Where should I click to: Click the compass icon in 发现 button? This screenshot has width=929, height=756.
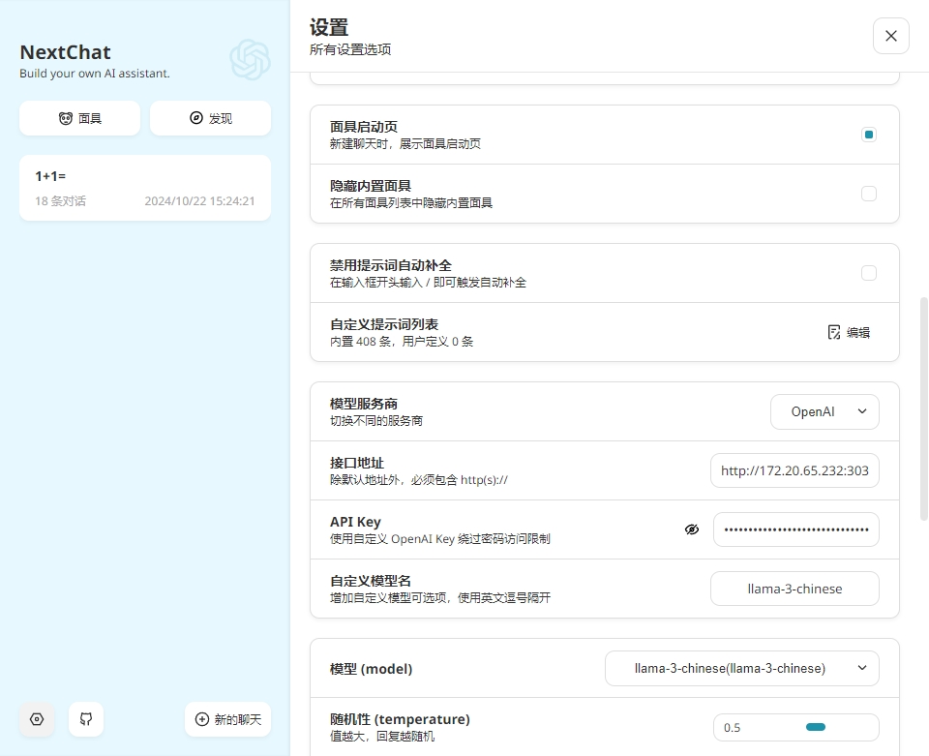[x=196, y=118]
